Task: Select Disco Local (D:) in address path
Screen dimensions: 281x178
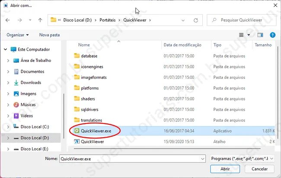Action: pyautogui.click(x=77, y=20)
